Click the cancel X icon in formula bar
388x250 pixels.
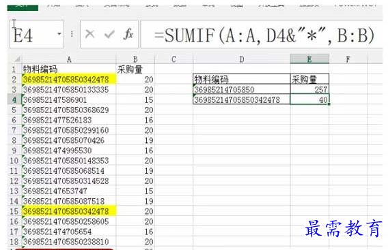pyautogui.click(x=89, y=34)
